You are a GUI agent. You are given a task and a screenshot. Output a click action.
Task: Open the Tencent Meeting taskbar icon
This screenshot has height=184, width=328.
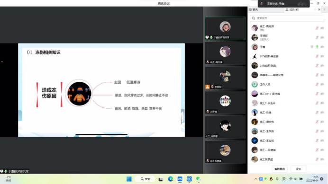coord(180,179)
